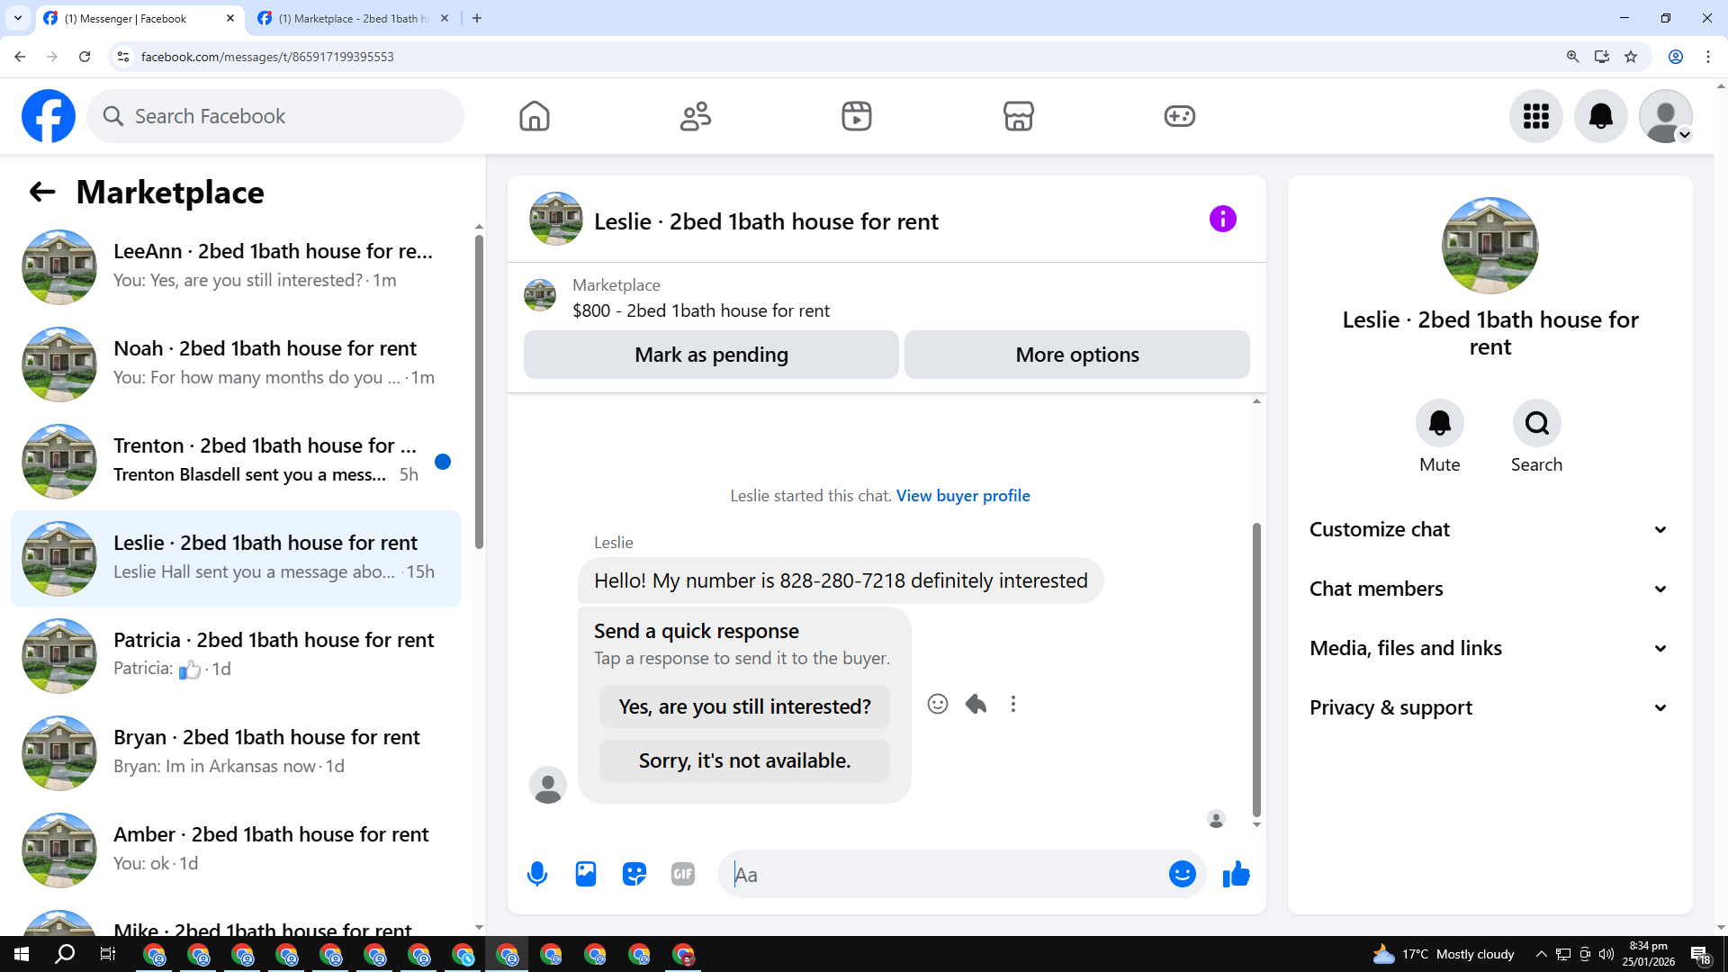
Task: Open Leslie's listing thumbnail in right panel
Action: [x=1490, y=246]
